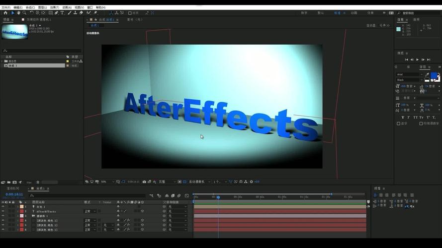Image resolution: width=442 pixels, height=248 pixels.
Task: Select the Clone Stamp tool
Action: [75, 13]
